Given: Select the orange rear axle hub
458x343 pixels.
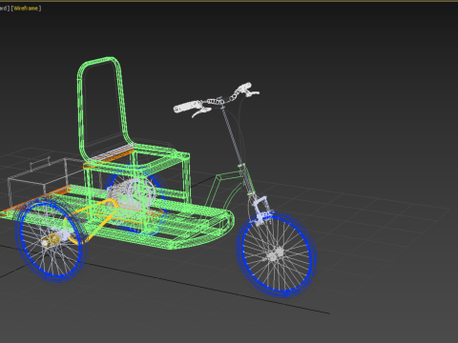Looking at the screenshot, I should click(51, 240).
